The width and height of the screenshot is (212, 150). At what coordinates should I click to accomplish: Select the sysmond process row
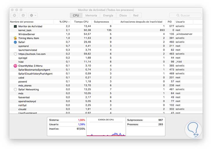[x=106, y=46]
